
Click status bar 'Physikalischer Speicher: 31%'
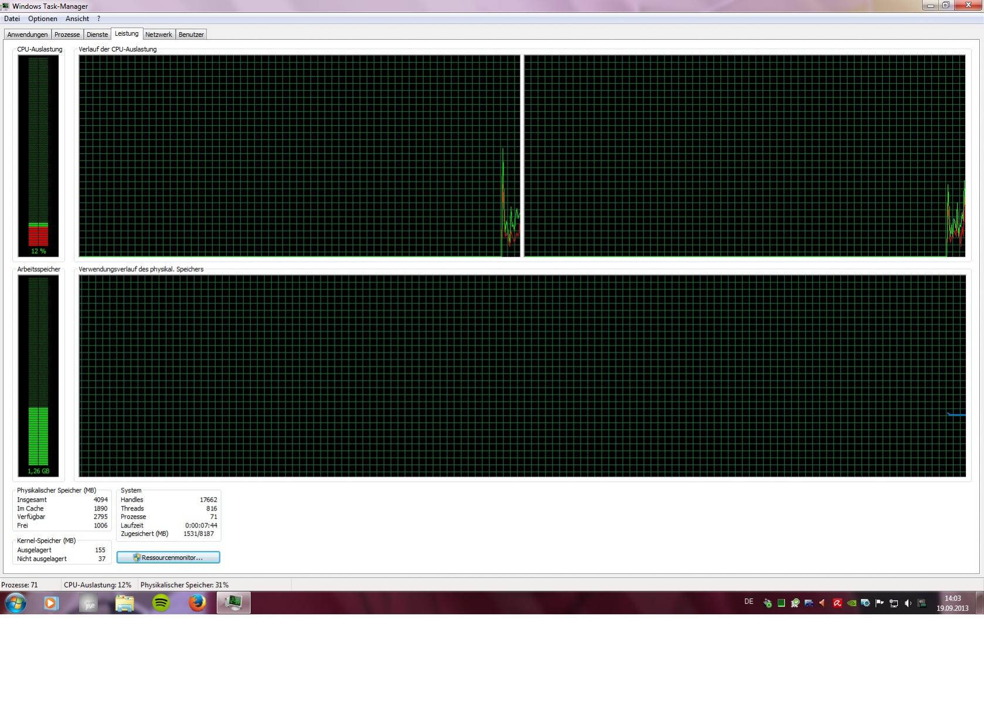[185, 585]
